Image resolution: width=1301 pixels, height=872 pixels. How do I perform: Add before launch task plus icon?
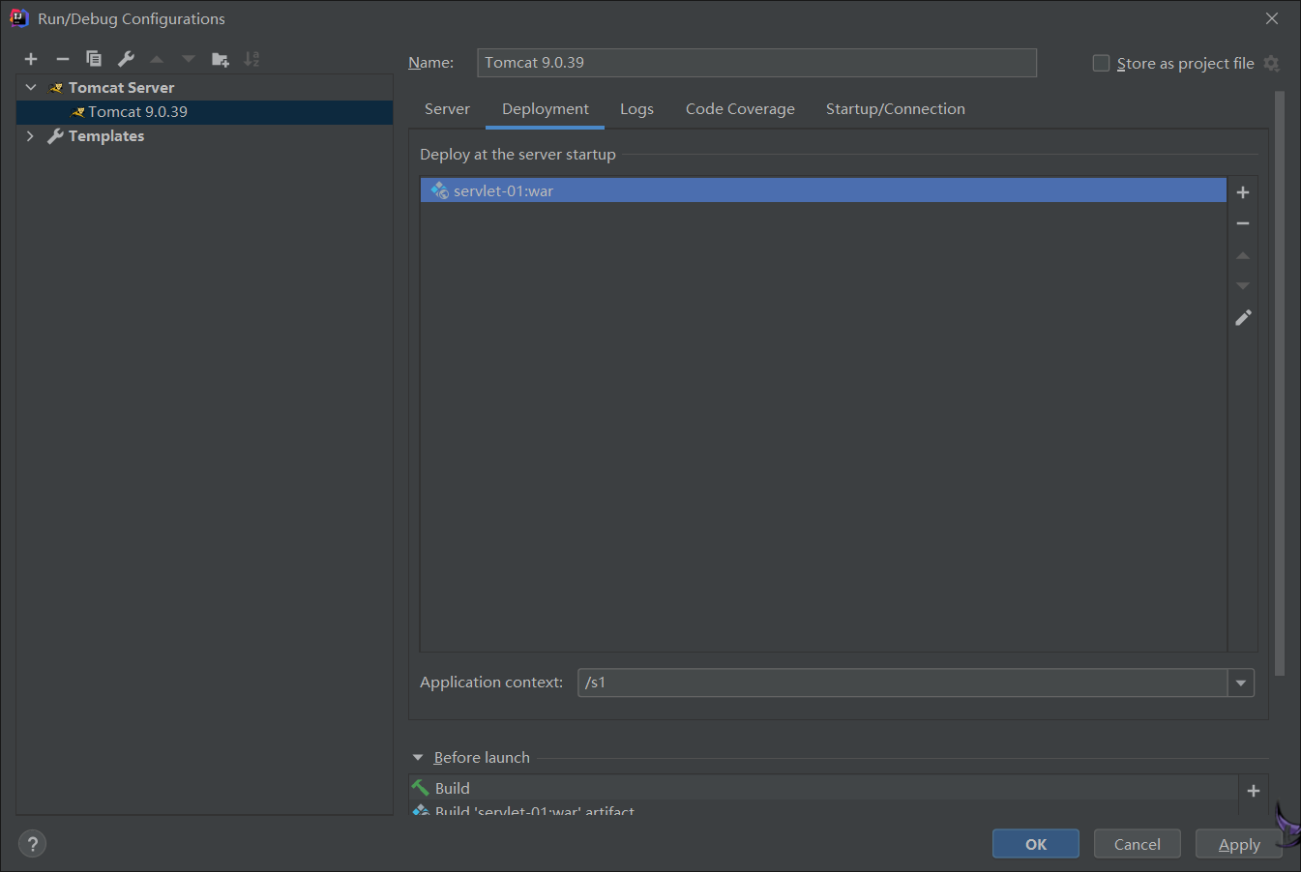point(1254,791)
